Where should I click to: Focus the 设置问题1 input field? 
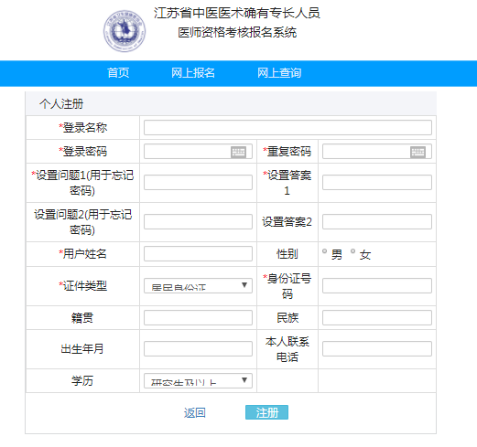(198, 182)
